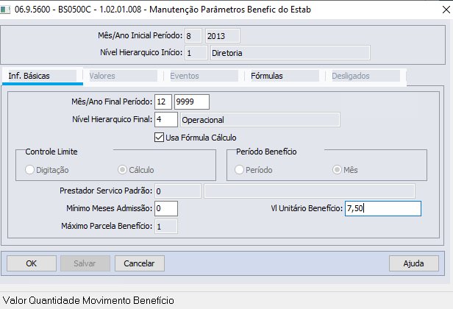Viewport: 453px width, 309px height.
Task: Click the Diretoria description field
Action: [x=290, y=53]
